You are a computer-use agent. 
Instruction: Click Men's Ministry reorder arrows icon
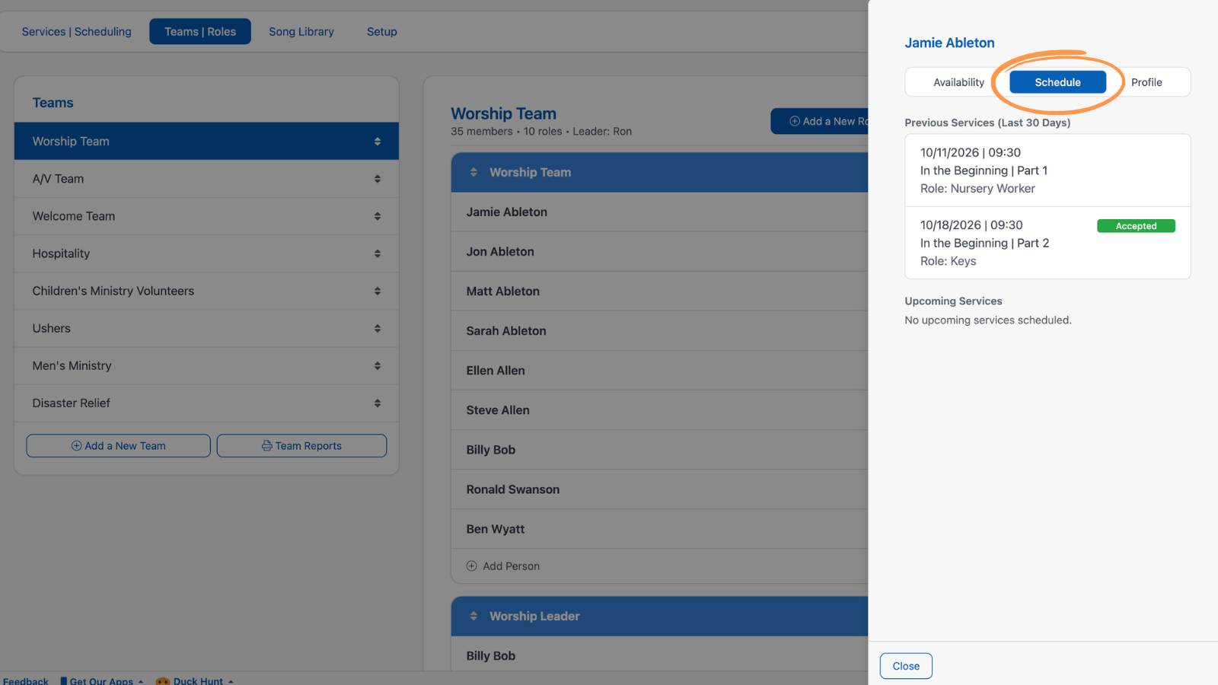pos(378,365)
